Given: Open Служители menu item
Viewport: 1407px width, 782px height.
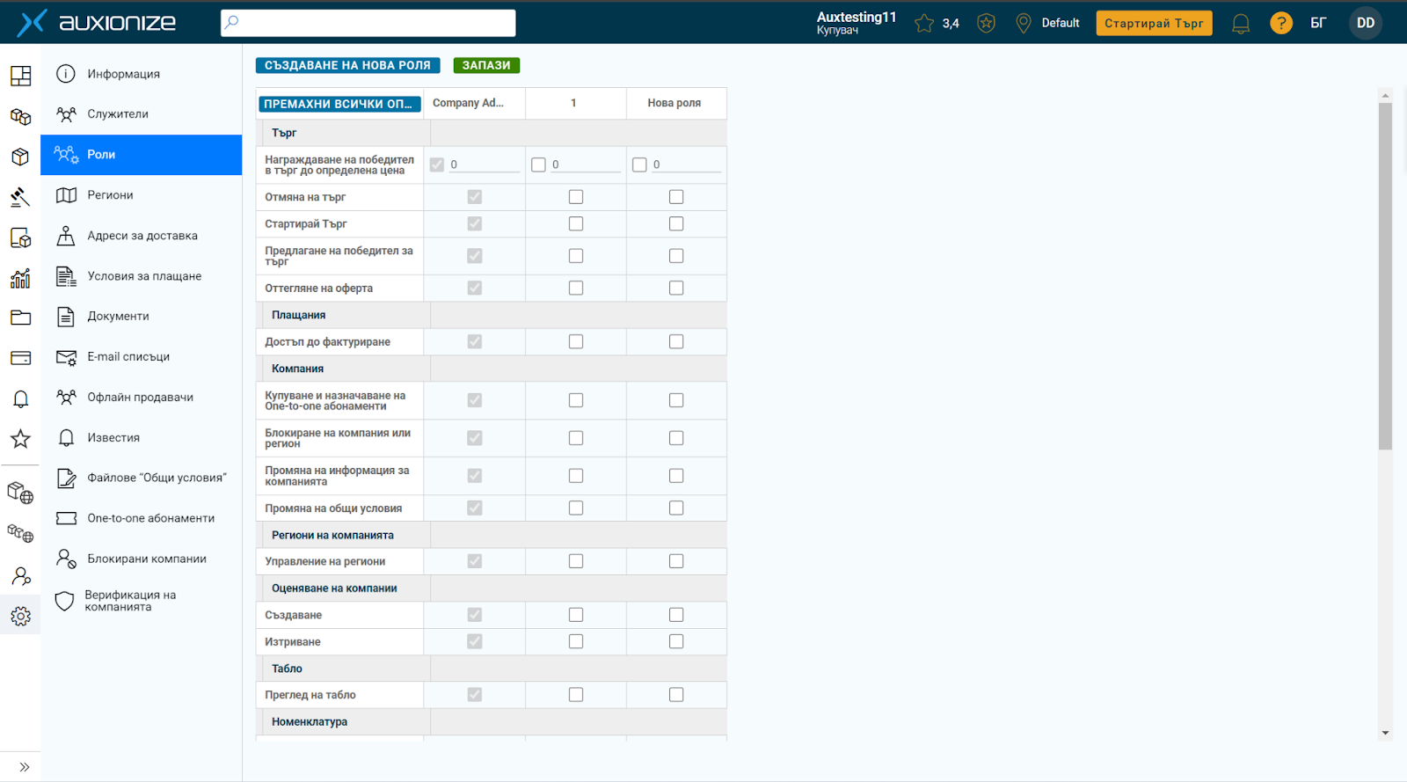Looking at the screenshot, I should [x=141, y=114].
